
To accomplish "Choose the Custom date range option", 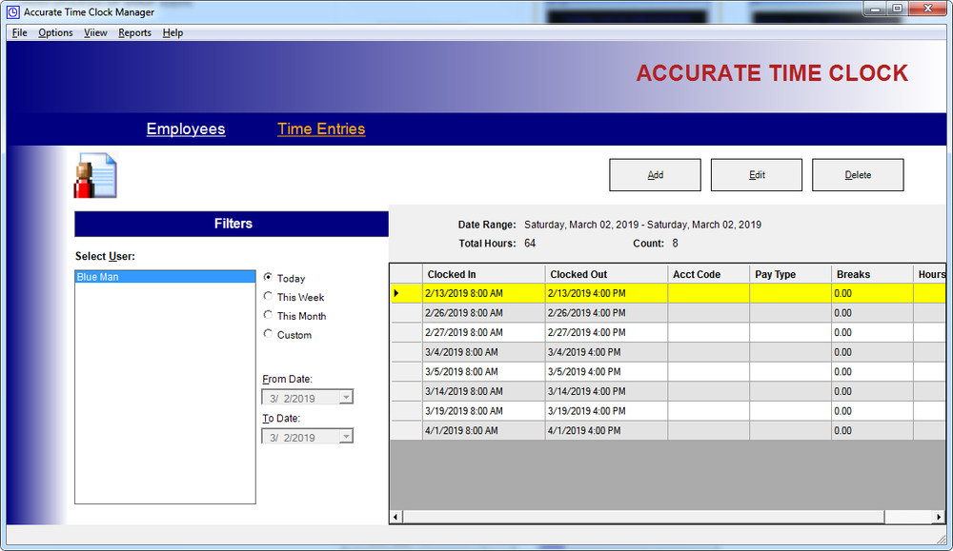I will click(268, 334).
